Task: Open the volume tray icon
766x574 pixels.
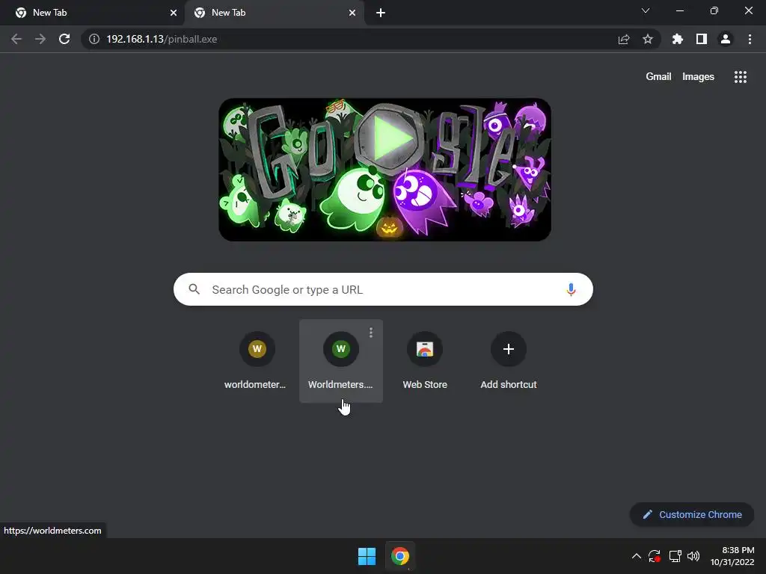Action: [x=693, y=556]
